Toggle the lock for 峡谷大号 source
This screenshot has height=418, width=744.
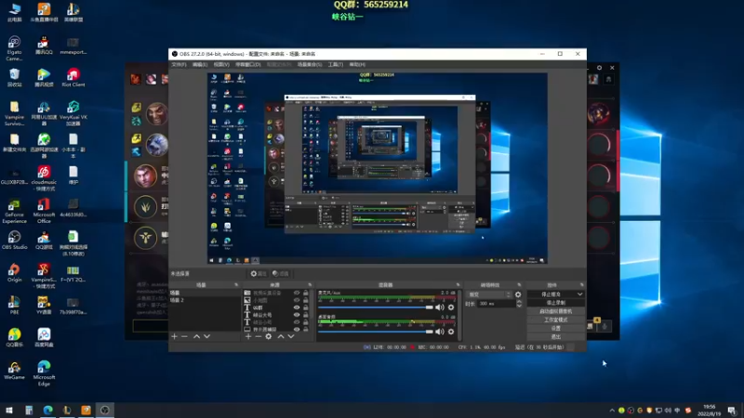click(x=306, y=315)
